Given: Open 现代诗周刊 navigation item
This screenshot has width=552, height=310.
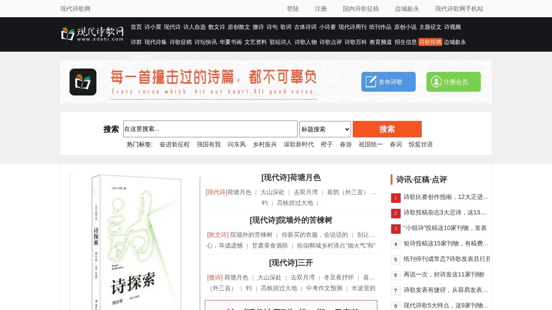Looking at the screenshot, I should click(352, 27).
